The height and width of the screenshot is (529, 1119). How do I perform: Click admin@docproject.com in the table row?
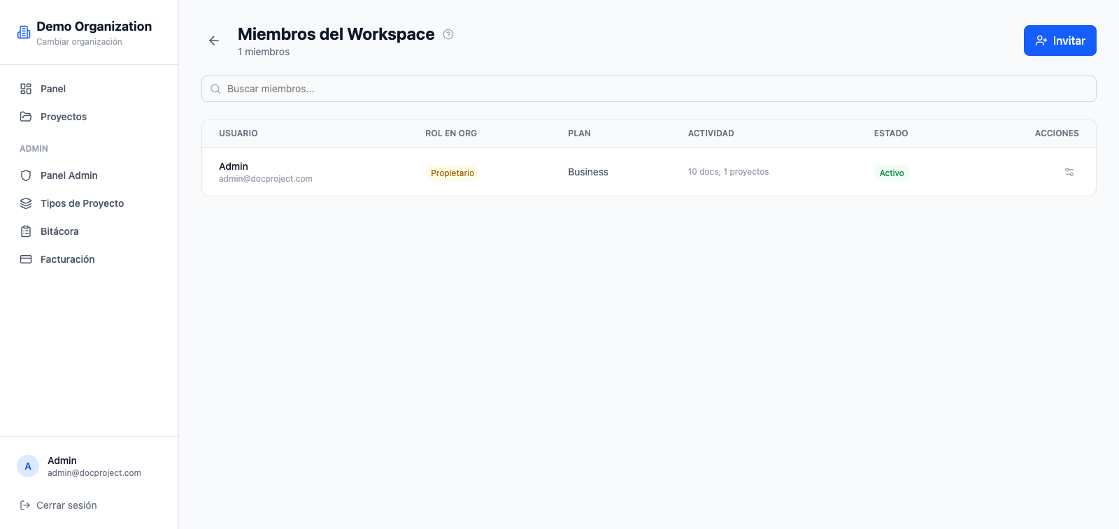tap(266, 179)
